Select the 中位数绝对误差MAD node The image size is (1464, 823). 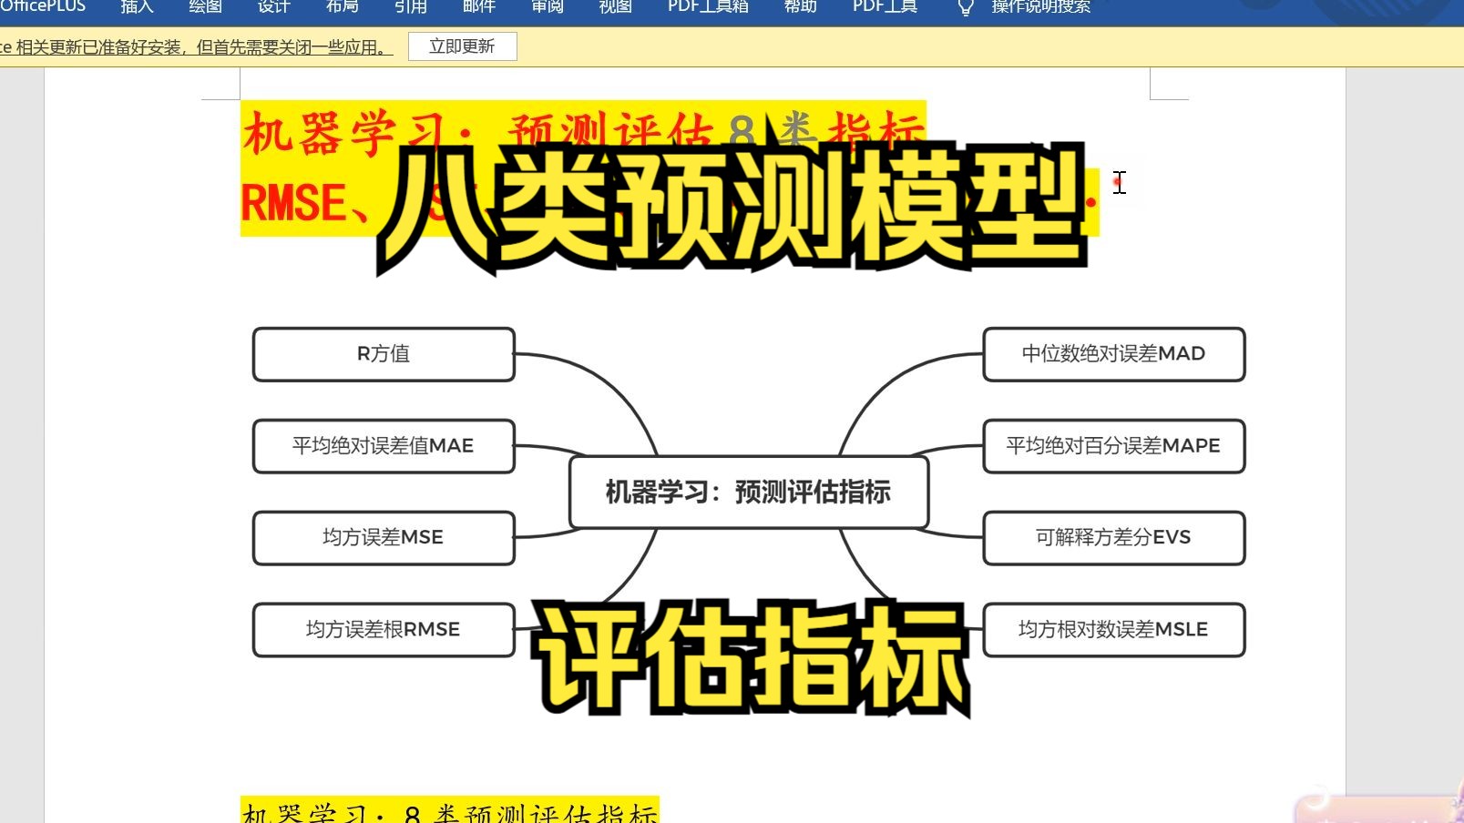(1114, 354)
